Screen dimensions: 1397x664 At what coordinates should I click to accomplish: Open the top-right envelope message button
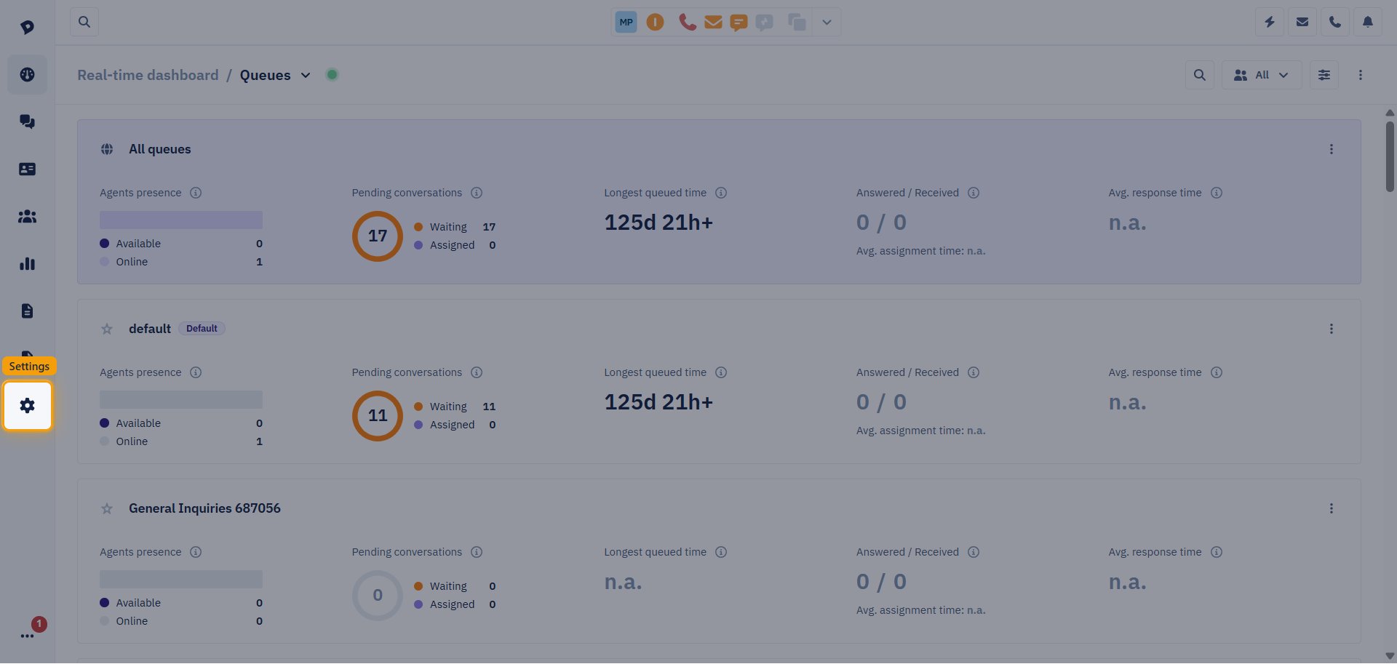[1302, 22]
